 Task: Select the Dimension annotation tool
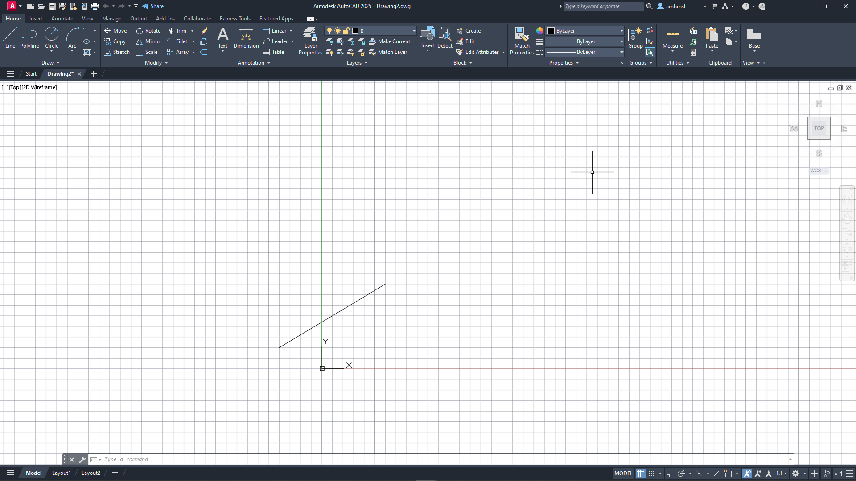(246, 37)
